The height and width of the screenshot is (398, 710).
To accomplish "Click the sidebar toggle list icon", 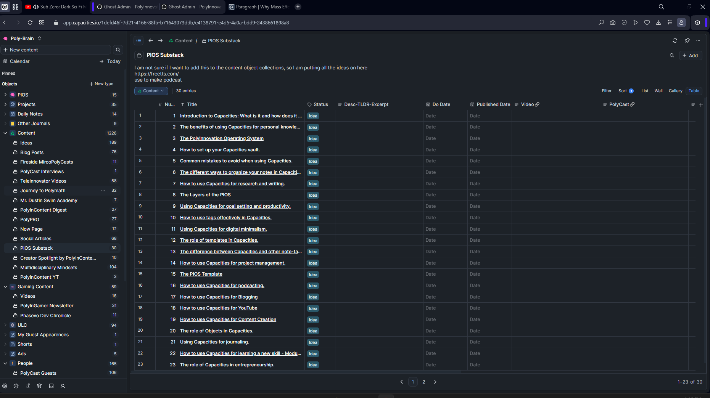I will point(138,40).
